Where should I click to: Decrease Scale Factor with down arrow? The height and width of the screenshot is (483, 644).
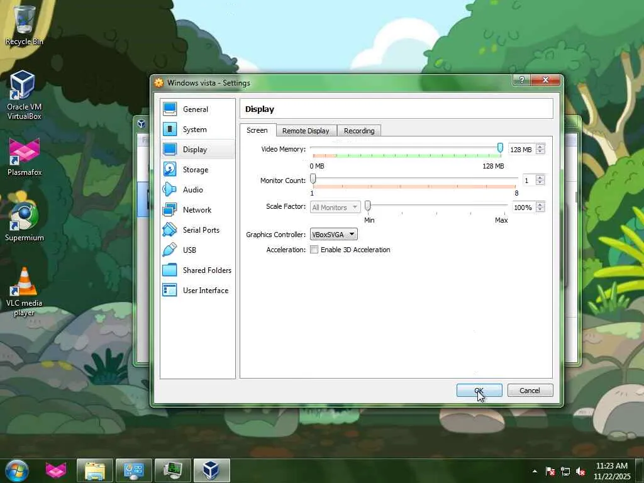click(540, 210)
